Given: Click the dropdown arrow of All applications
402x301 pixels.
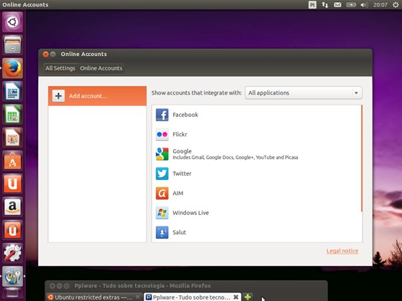Looking at the screenshot, I should (x=356, y=93).
